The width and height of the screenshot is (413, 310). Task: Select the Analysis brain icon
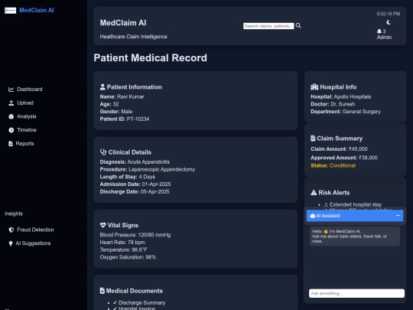tap(11, 116)
